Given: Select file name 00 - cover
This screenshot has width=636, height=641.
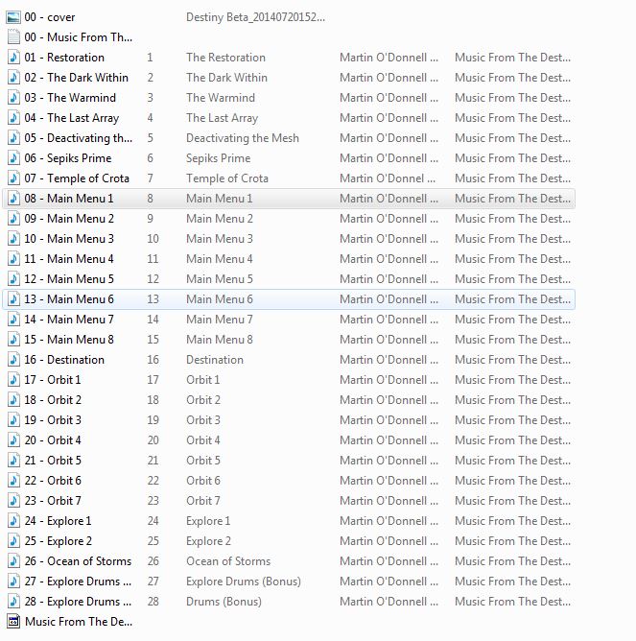Looking at the screenshot, I should (x=50, y=17).
